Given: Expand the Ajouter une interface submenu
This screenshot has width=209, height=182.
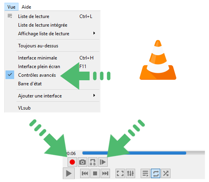Looking at the screenshot, I should coord(53,96).
